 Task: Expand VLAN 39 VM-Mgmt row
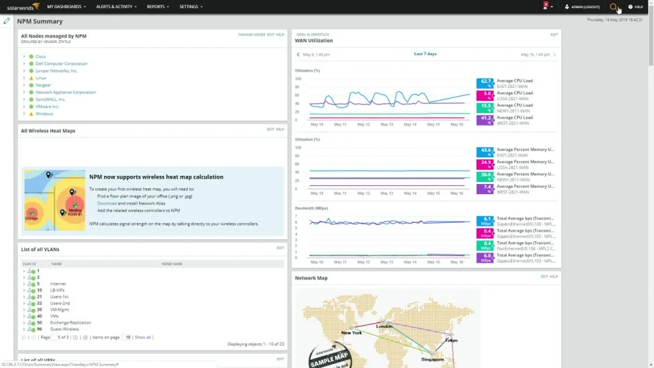click(24, 309)
